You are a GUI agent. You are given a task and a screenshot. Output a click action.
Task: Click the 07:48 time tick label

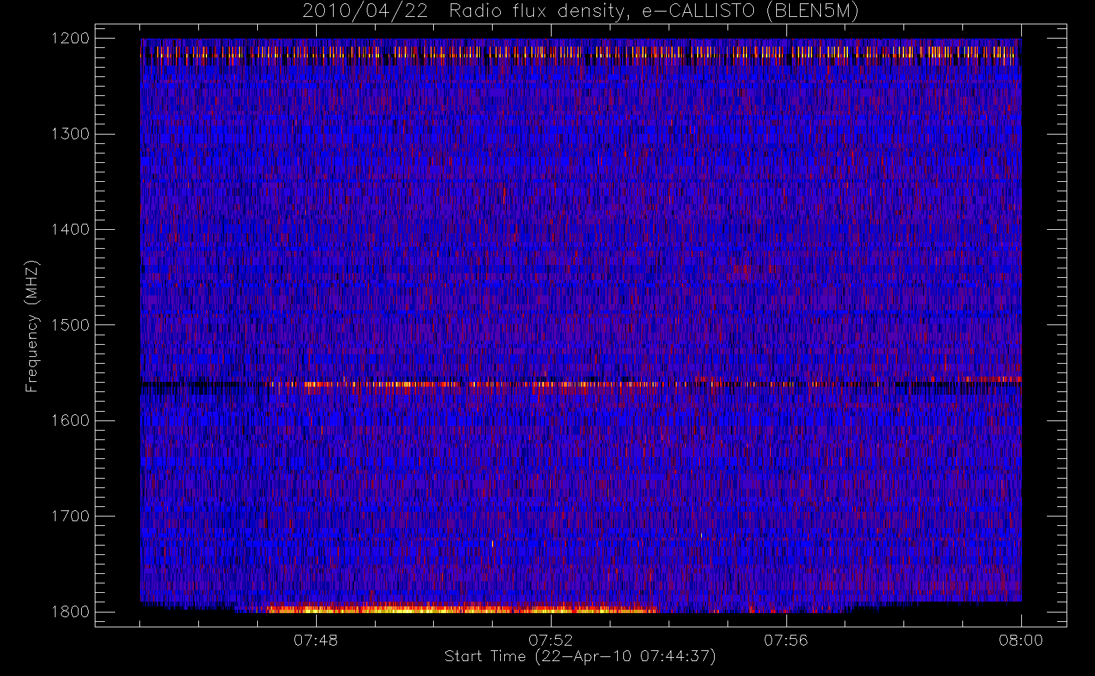pos(315,640)
